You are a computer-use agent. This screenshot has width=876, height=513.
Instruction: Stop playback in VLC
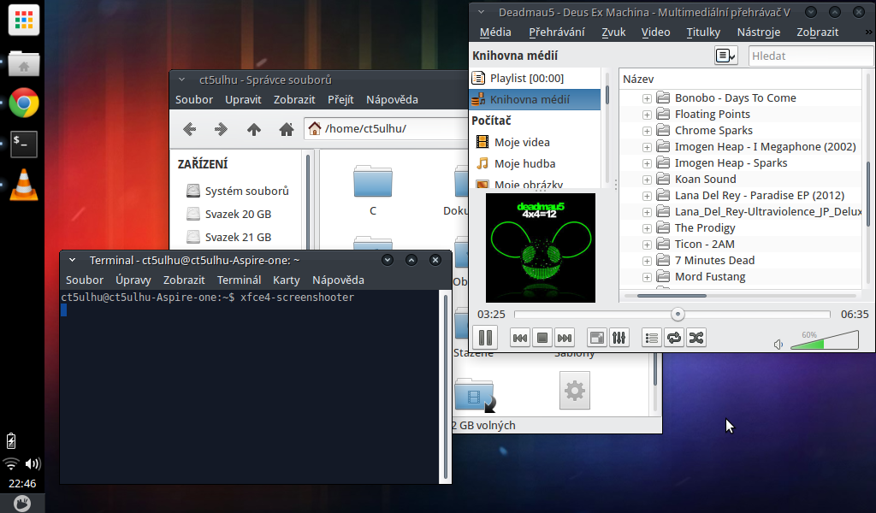pos(542,338)
